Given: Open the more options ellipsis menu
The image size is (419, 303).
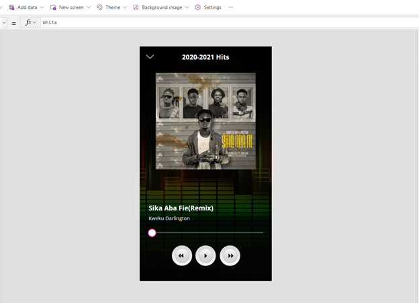Looking at the screenshot, I should click(x=231, y=7).
